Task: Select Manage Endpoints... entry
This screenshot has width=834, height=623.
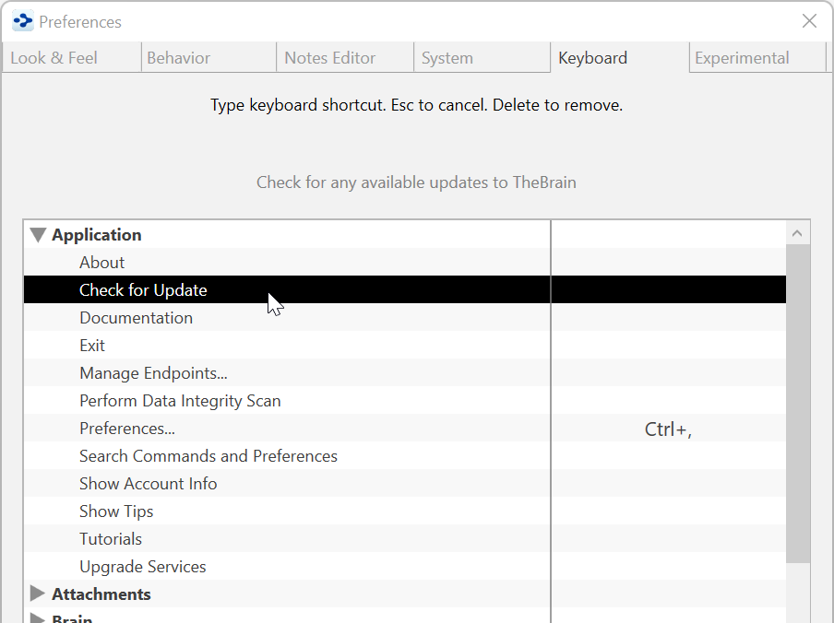Action: [x=153, y=373]
